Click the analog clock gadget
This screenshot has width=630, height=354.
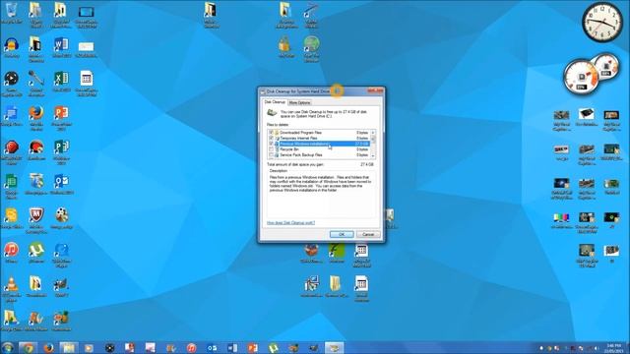click(x=602, y=23)
